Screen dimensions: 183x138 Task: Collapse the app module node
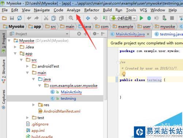[15, 54]
